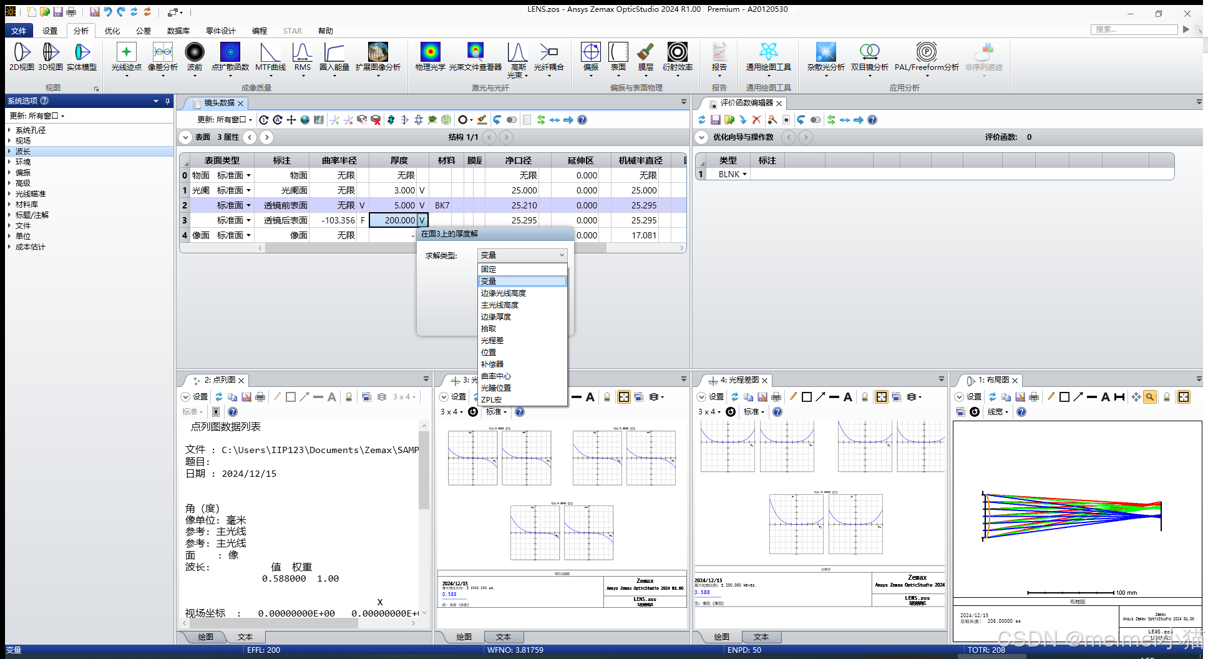Image resolution: width=1208 pixels, height=659 pixels.
Task: Open the 求解类型 combo box
Action: click(x=522, y=255)
